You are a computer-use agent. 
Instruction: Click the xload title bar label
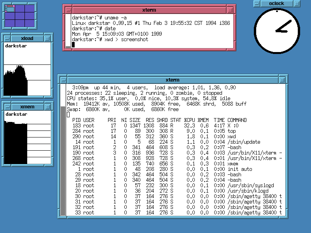click(x=27, y=38)
